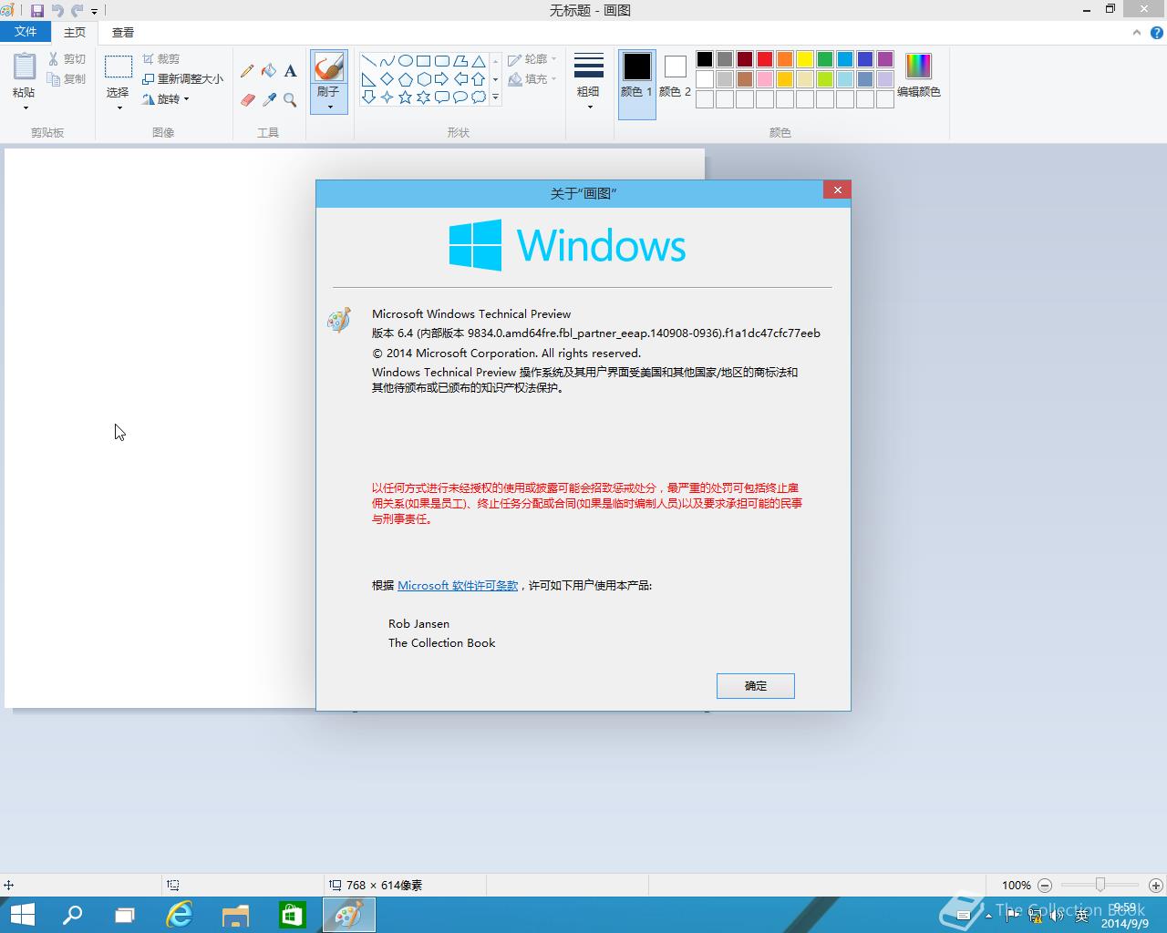
Task: Open the Size (粗细) dropdown
Action: pos(589,82)
